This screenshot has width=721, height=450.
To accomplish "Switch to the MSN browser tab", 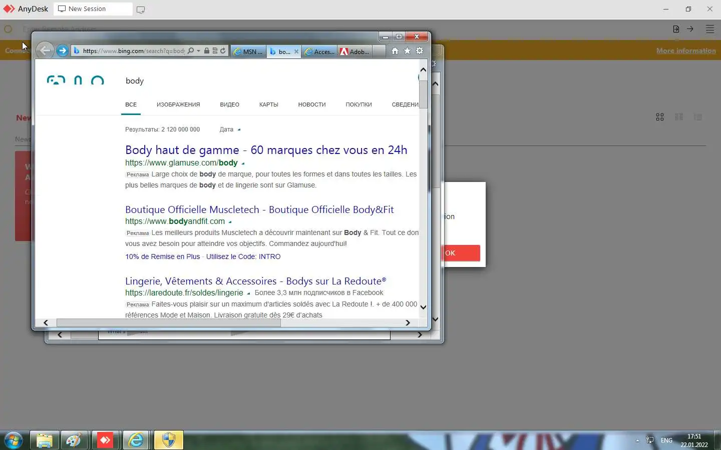I will click(248, 51).
